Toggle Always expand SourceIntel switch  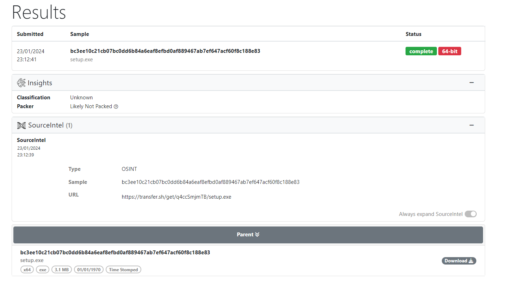coord(470,214)
